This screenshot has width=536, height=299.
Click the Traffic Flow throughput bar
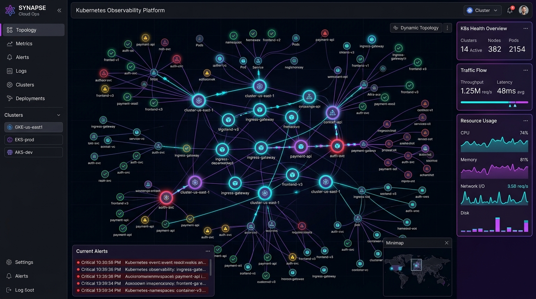pos(494,102)
